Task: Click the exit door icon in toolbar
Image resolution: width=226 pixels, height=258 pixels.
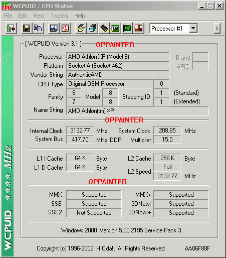Action: (x=11, y=29)
